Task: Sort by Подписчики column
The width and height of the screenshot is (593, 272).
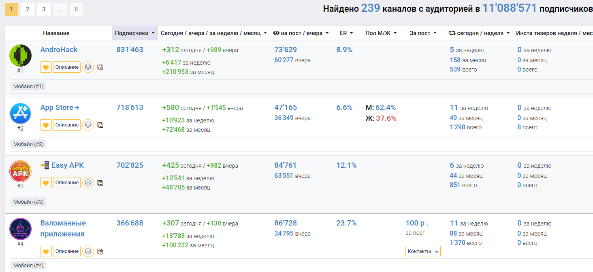Action: (x=135, y=33)
